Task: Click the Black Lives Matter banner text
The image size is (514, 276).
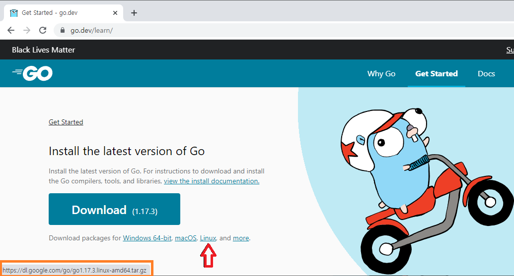Action: (44, 50)
